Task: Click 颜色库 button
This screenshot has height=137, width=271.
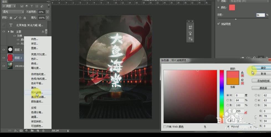Action: pos(262,88)
